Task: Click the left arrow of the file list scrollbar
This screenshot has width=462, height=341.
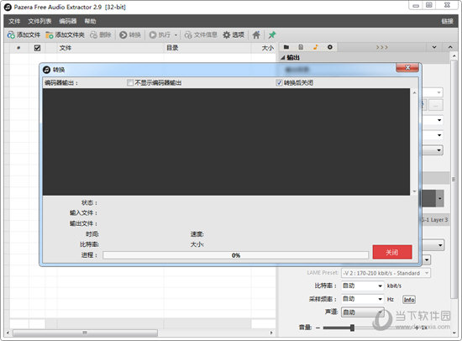Action: [x=8, y=333]
